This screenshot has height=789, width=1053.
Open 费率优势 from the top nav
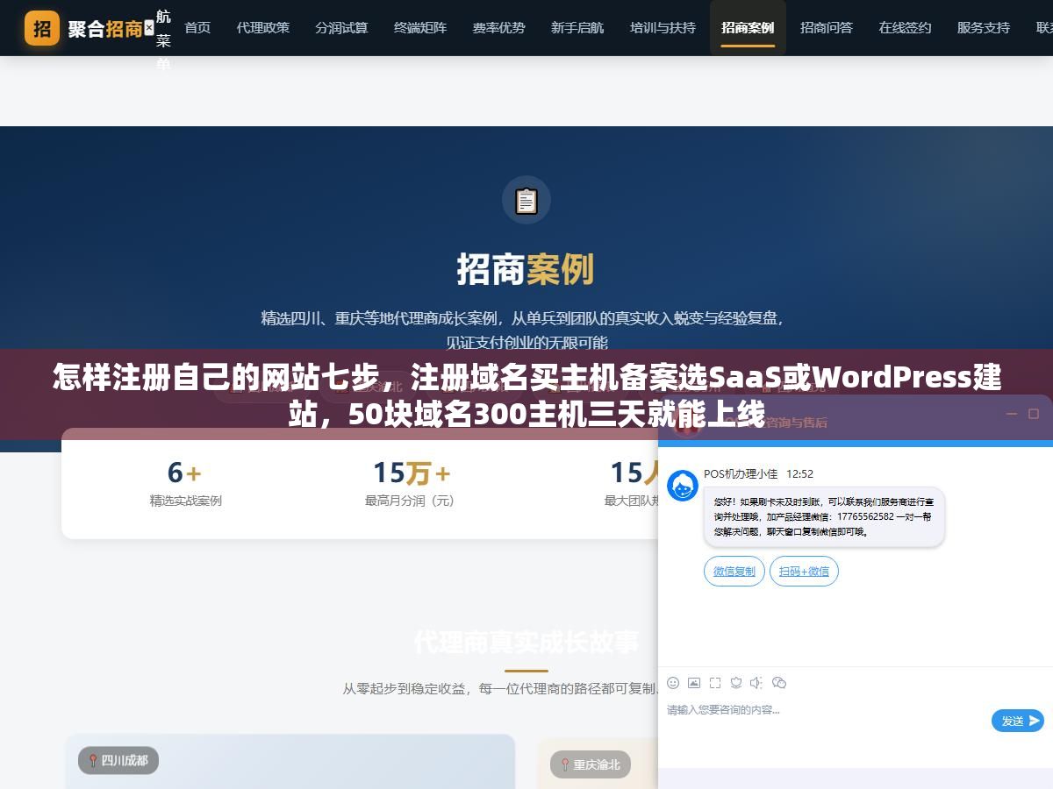(498, 28)
